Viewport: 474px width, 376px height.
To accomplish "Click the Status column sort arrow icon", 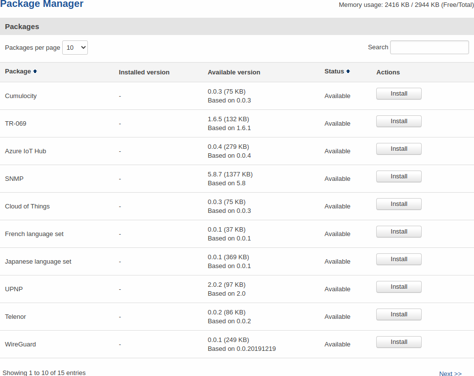I will [x=348, y=71].
